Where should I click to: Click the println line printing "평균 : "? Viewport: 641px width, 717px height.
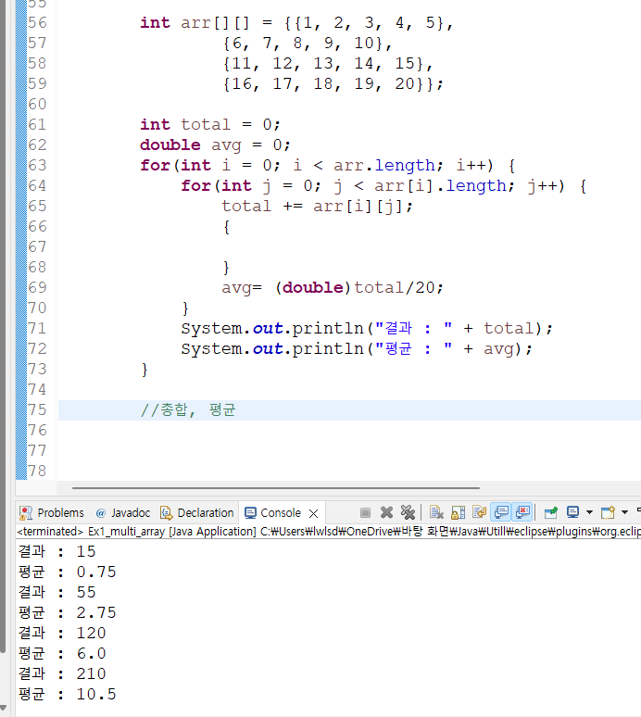(357, 349)
